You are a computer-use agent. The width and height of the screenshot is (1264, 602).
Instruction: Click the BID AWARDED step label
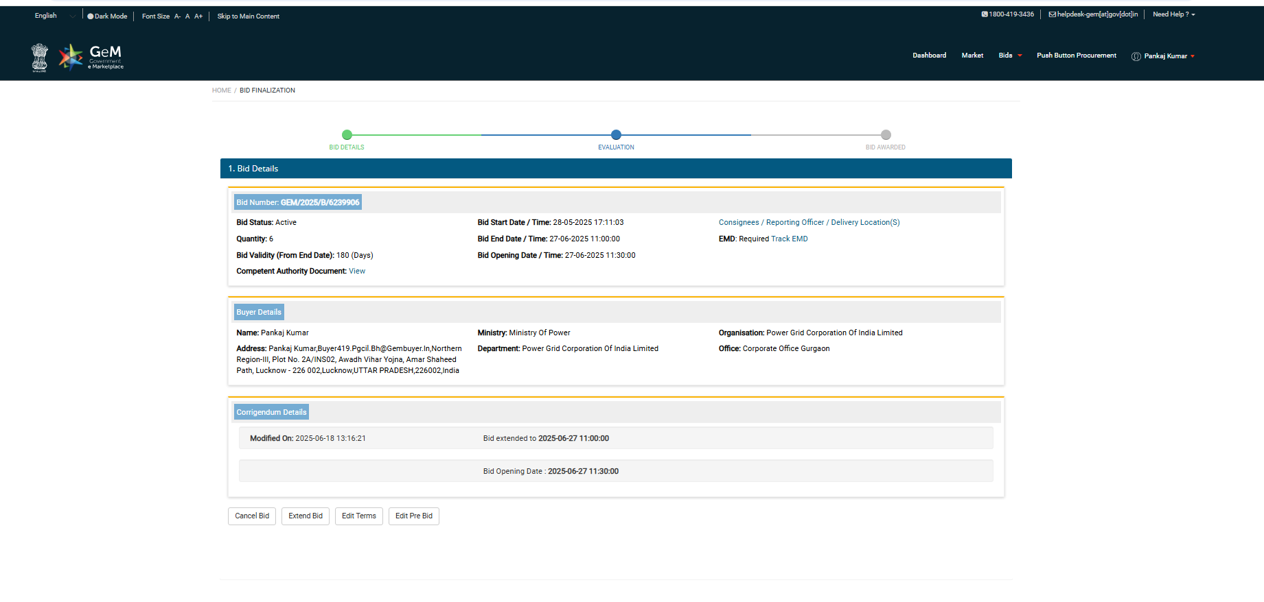(885, 147)
